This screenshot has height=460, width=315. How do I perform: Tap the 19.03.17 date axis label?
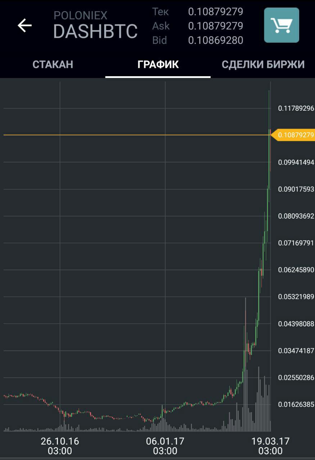coord(270,446)
